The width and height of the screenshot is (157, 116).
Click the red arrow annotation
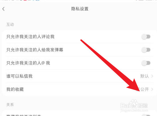(x=110, y=65)
